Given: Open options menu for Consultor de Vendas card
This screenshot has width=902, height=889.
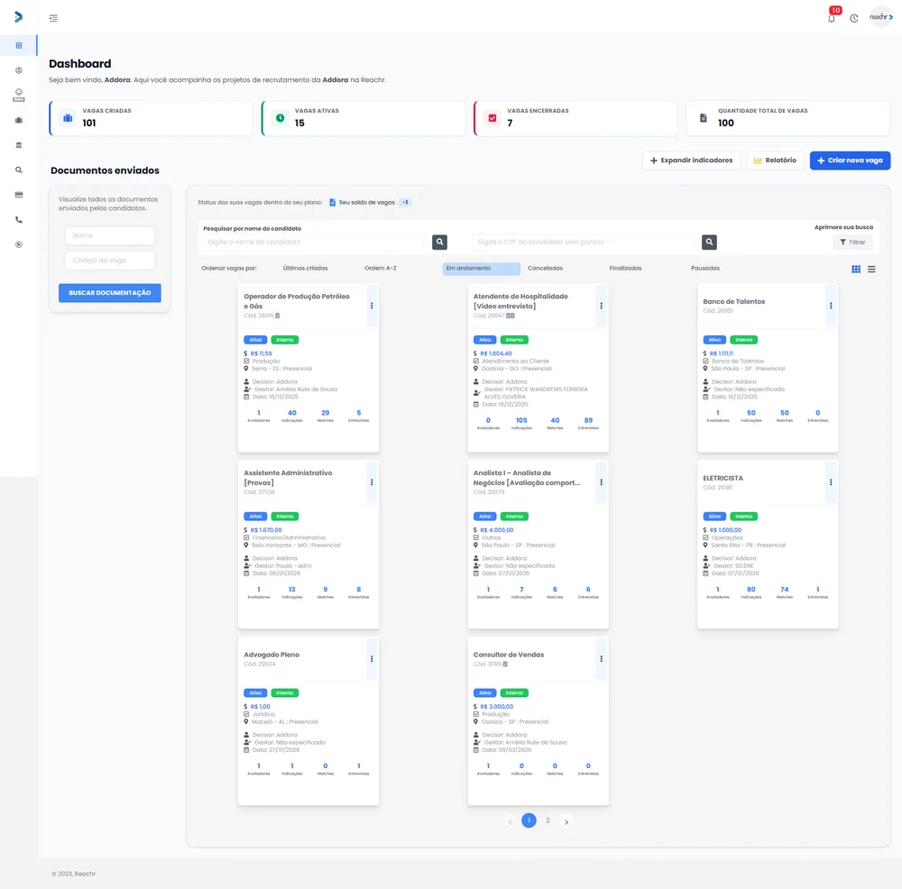Looking at the screenshot, I should pyautogui.click(x=601, y=659).
